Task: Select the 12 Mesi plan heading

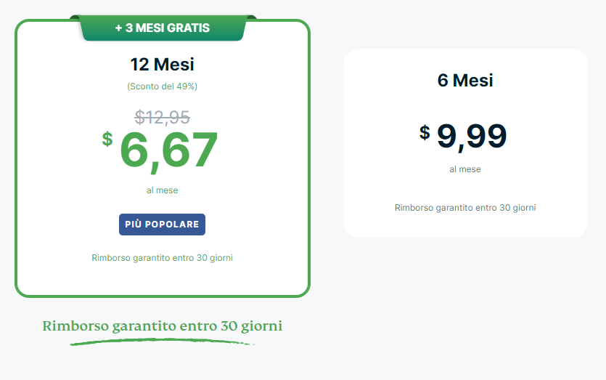Action: point(163,64)
